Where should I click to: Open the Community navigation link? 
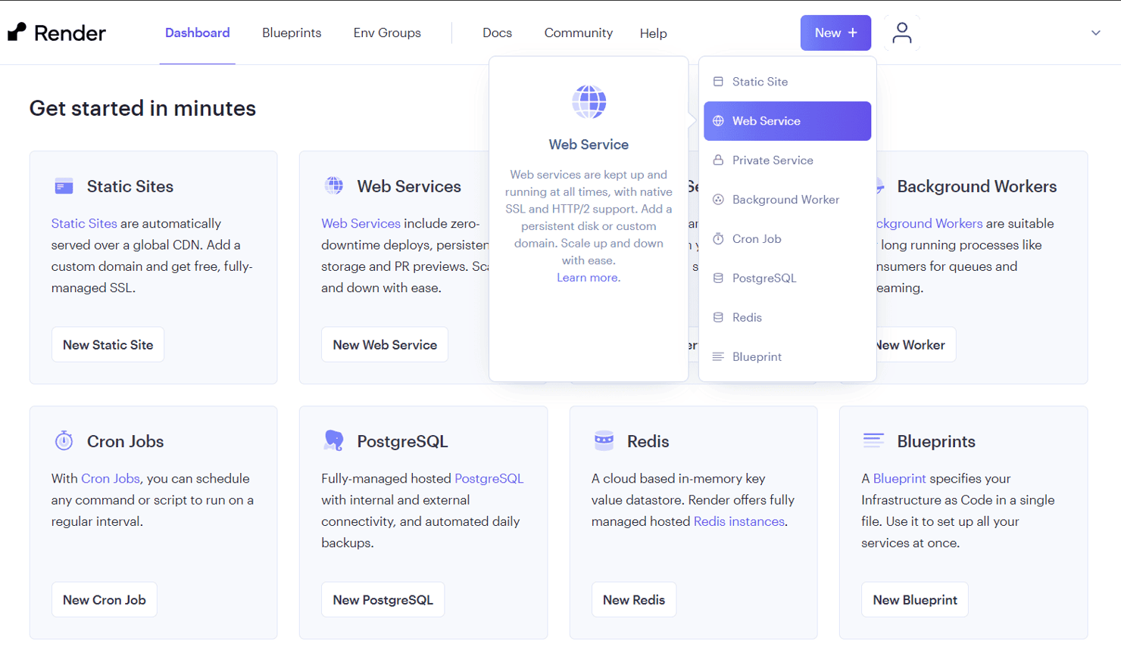point(579,33)
